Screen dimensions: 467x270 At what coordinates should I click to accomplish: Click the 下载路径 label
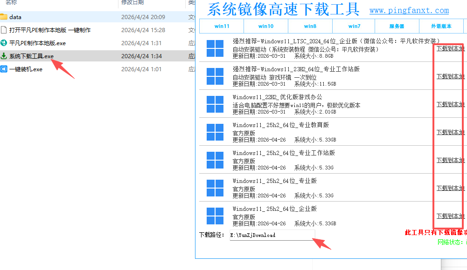click(211, 235)
